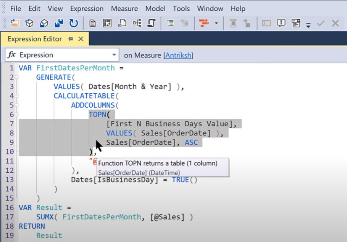Click the greyed comment lines icon

(x=184, y=23)
